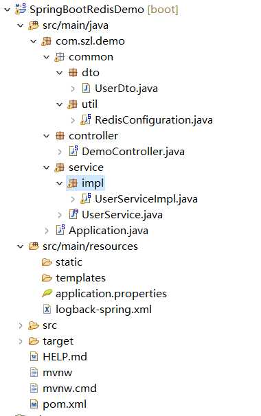The image size is (261, 416).
Task: Select UserServiceImpl.java in the tree
Action: 146,199
